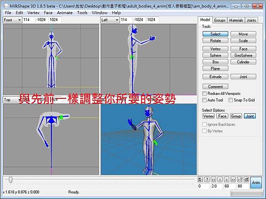Set Select Options mode to Joint
This screenshot has width=266, height=199.
250,116
